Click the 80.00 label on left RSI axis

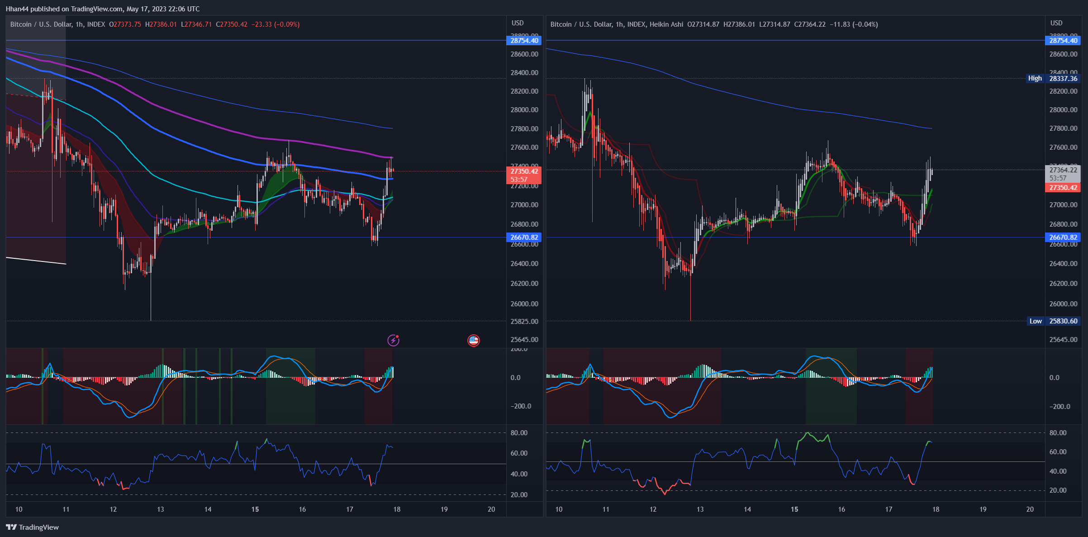[x=519, y=433]
